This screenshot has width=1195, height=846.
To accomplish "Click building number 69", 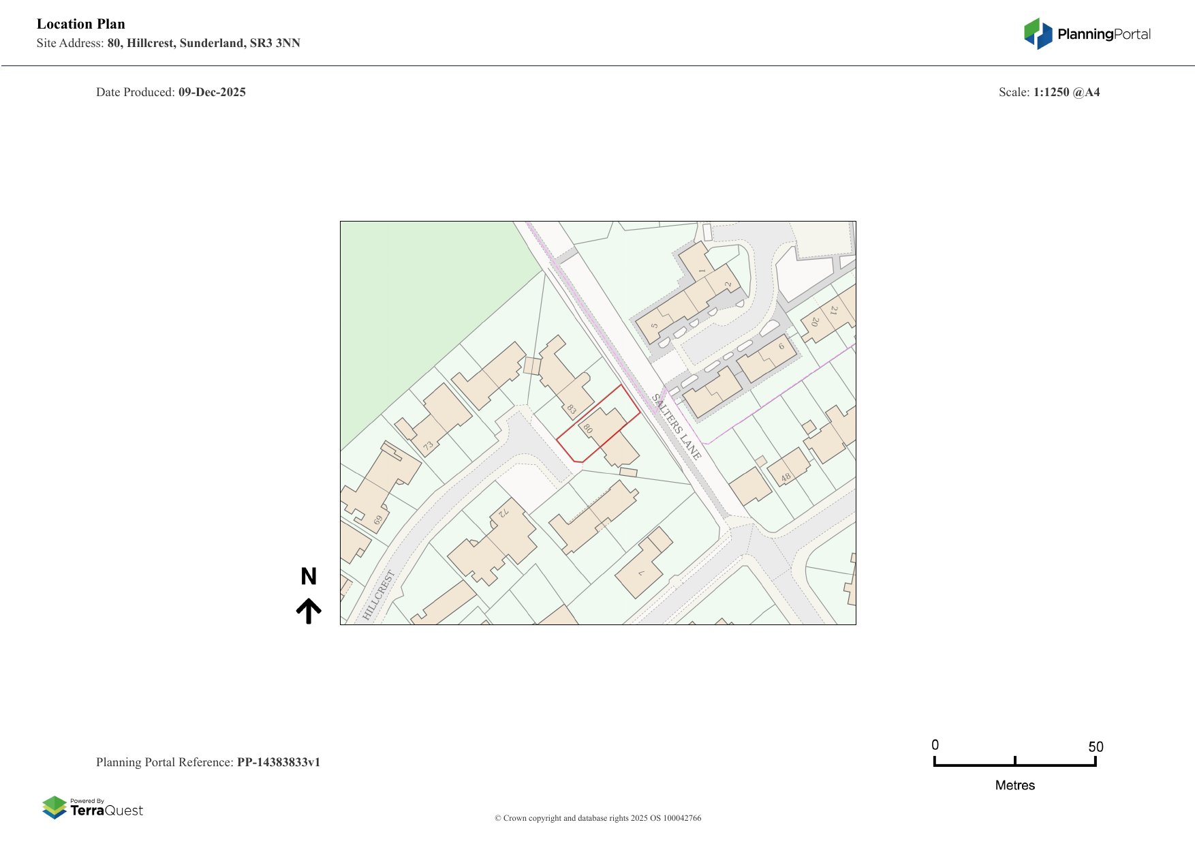I will 377,519.
